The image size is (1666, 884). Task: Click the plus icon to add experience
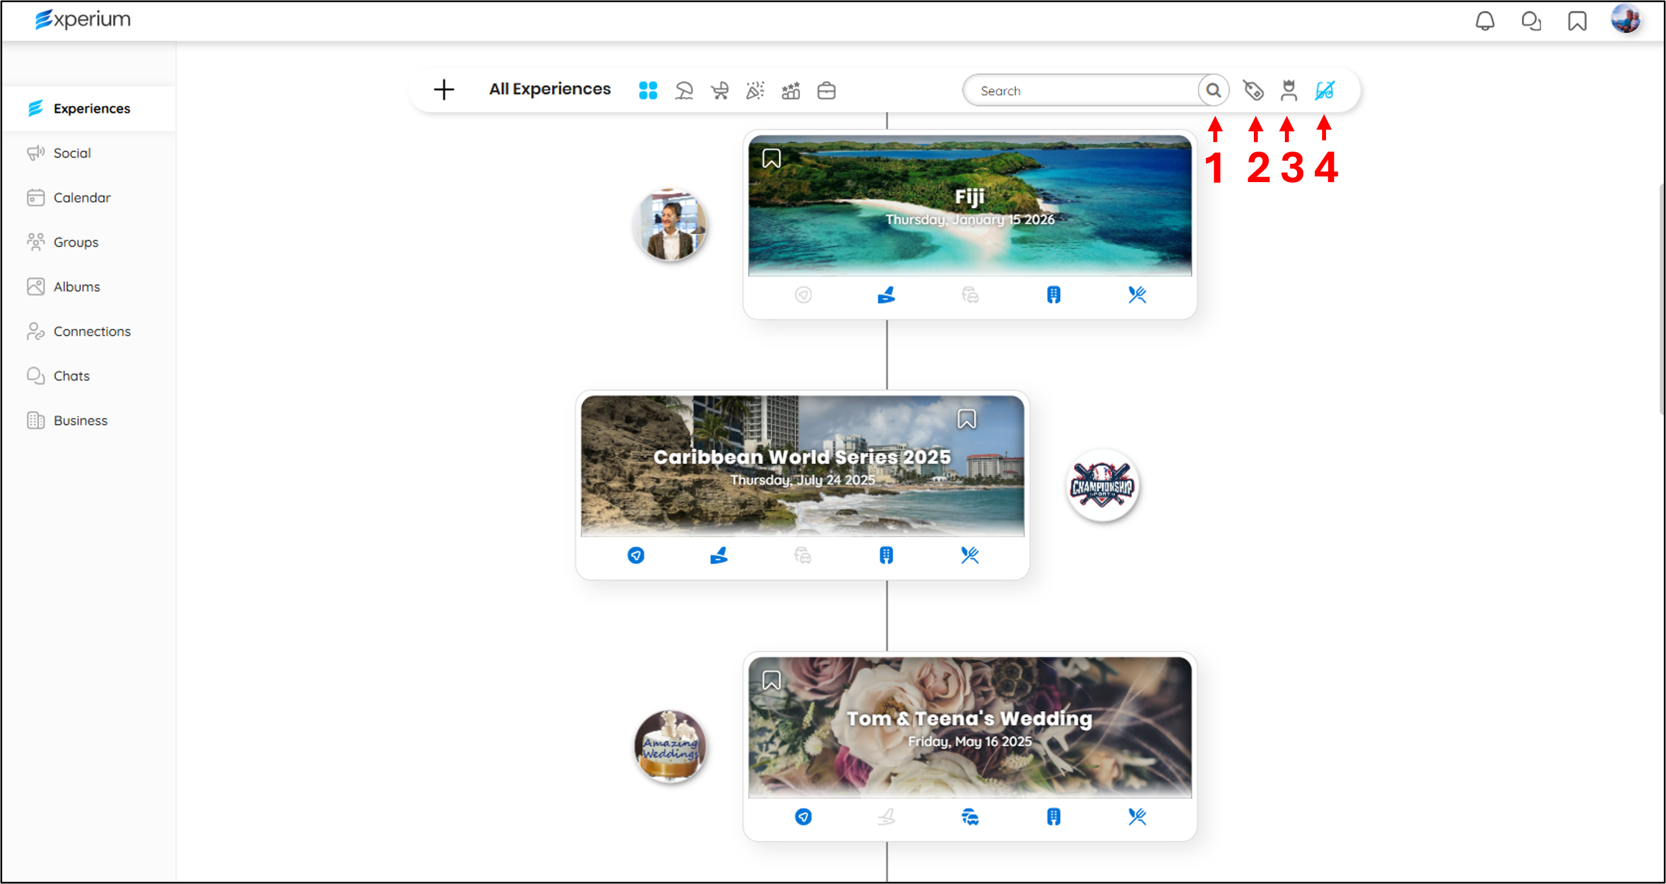point(444,90)
